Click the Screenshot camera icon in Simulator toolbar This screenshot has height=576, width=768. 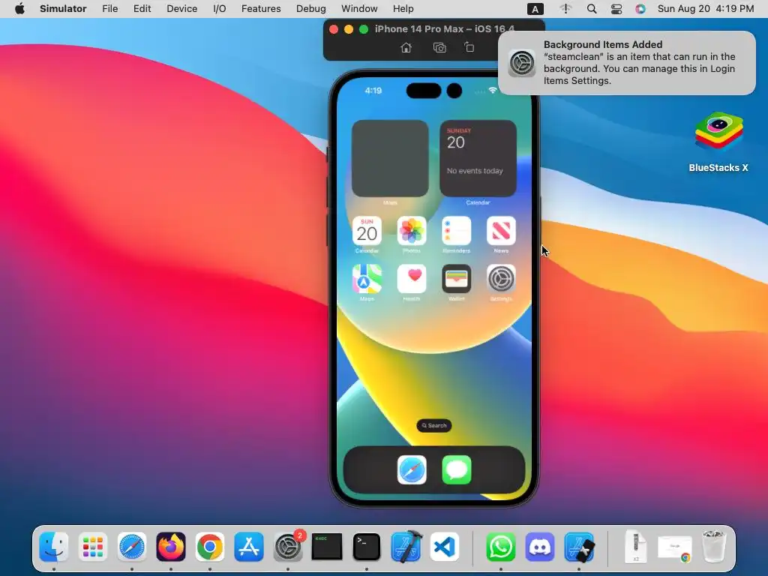[439, 47]
